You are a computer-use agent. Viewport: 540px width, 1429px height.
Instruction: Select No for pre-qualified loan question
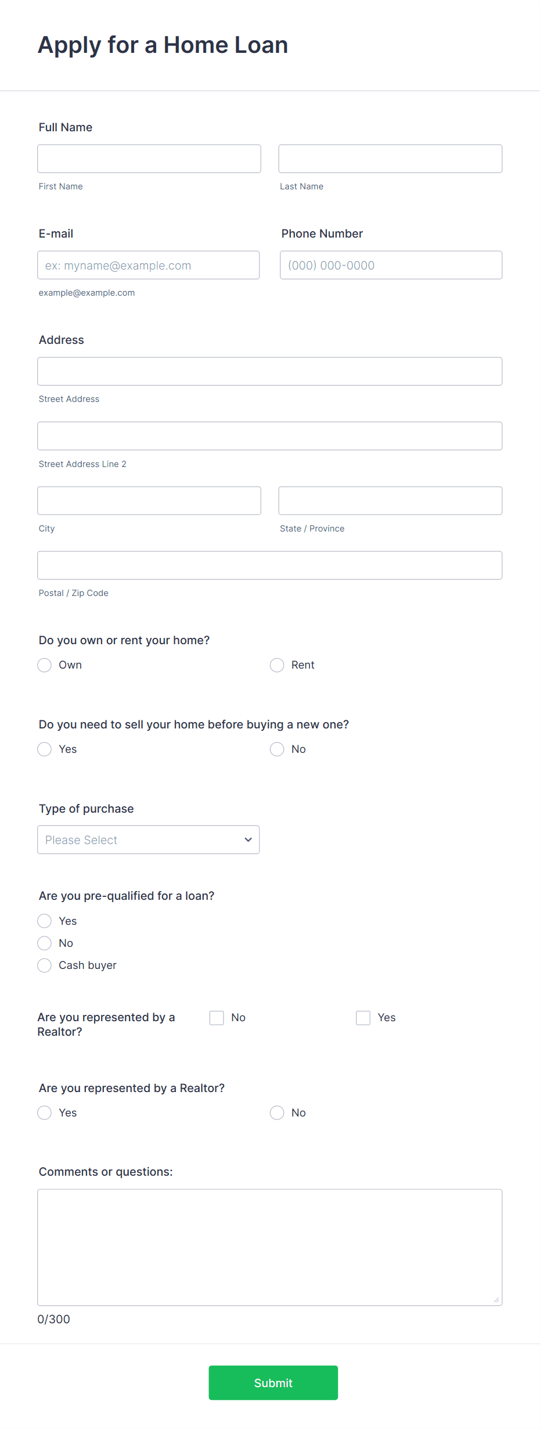tap(44, 943)
